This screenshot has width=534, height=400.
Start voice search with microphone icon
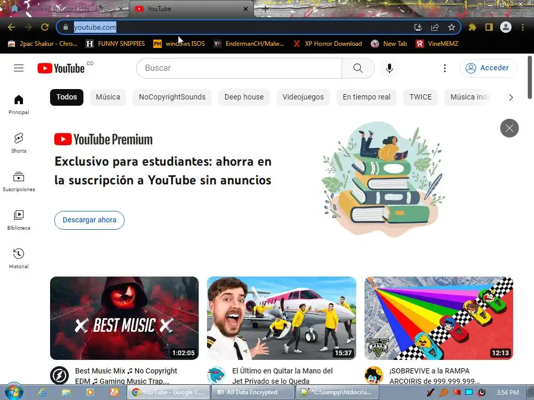[389, 68]
